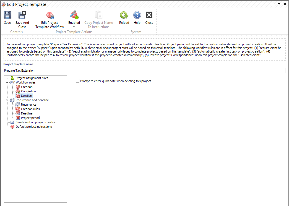Select the Recurrence tree item

[28, 105]
